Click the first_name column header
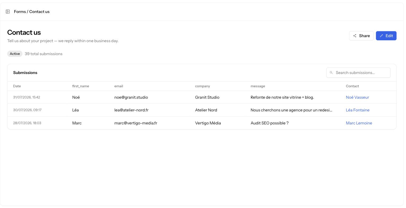 coord(81,86)
